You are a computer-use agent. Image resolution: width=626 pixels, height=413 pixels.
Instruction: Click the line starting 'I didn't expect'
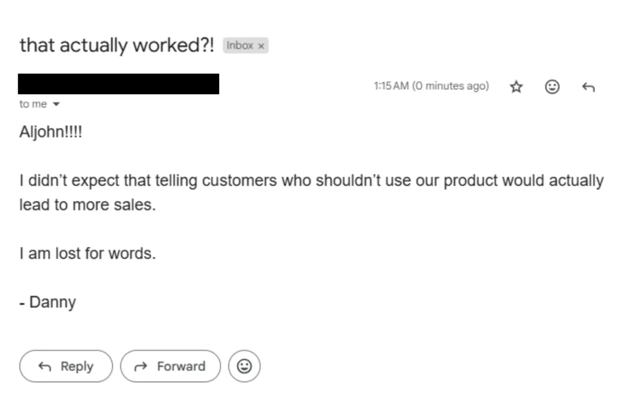tap(311, 181)
